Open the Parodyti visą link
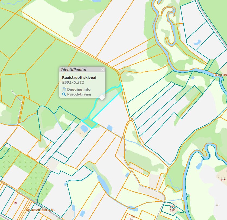 coord(80,94)
